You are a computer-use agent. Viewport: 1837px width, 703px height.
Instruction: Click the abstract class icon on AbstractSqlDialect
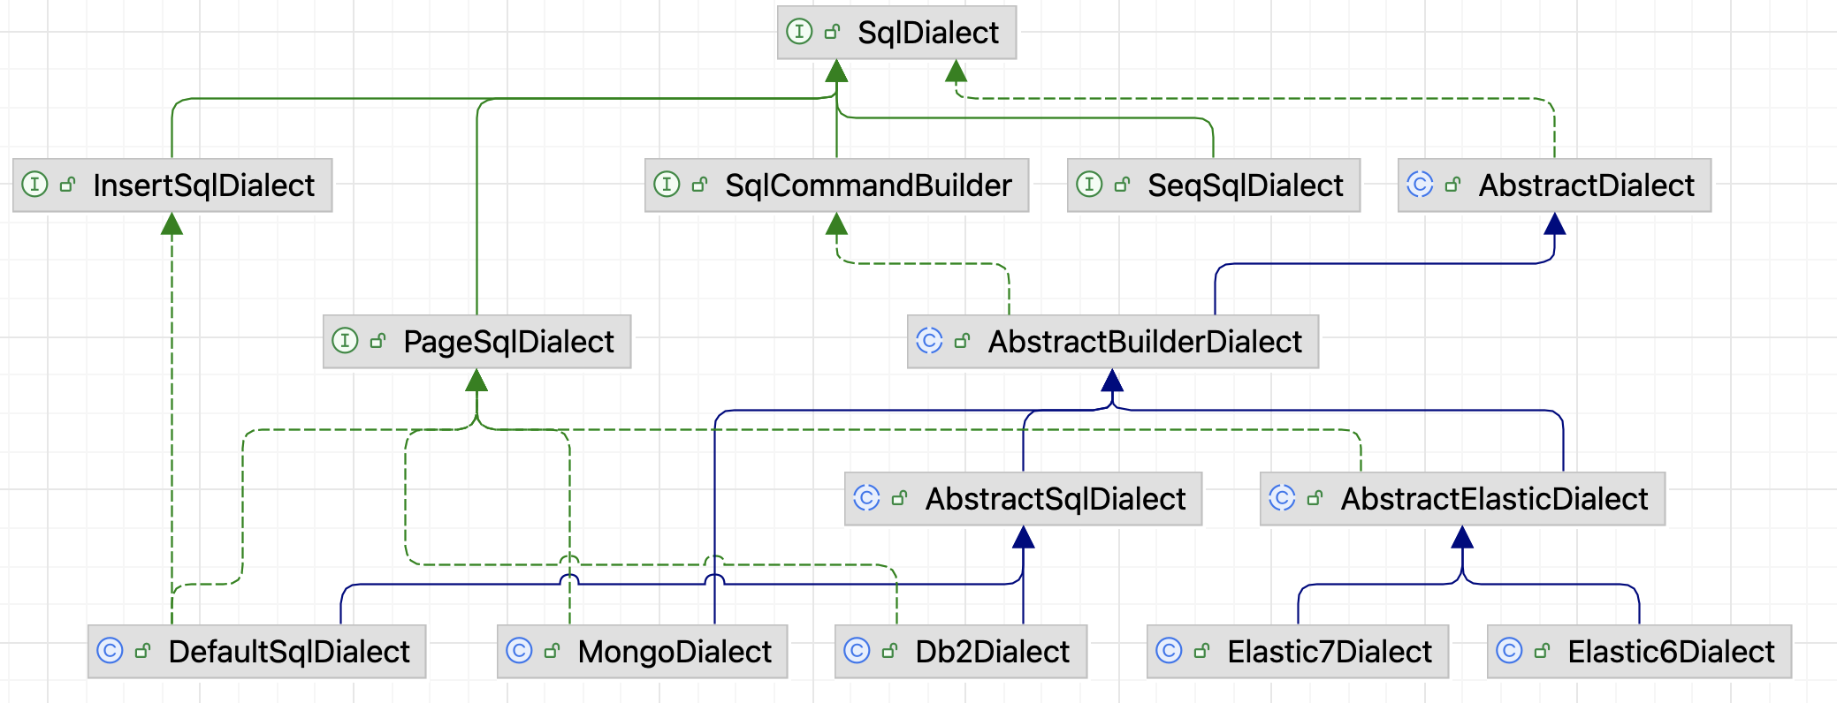tap(866, 498)
